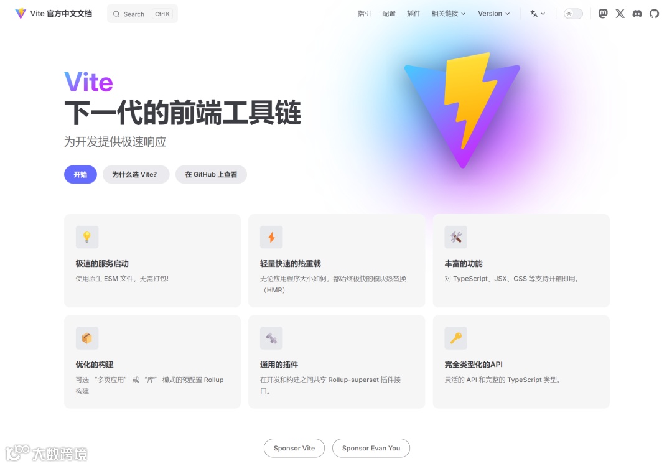Expand the 相关链接 dropdown menu
Viewport: 672px width, 466px height.
448,14
